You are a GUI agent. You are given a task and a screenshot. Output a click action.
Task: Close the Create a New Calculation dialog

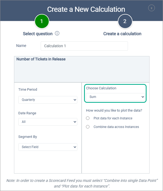151,8
